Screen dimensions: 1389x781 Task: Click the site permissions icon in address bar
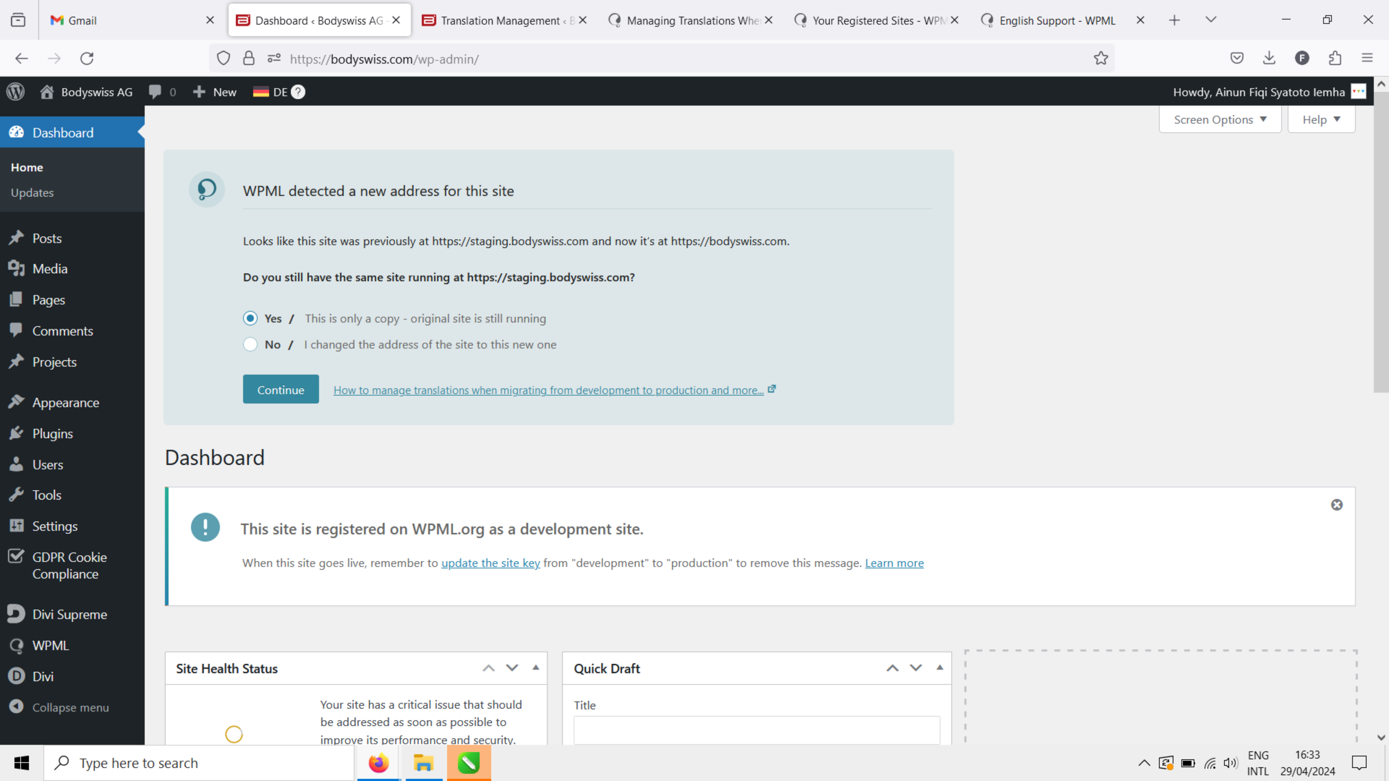point(274,58)
